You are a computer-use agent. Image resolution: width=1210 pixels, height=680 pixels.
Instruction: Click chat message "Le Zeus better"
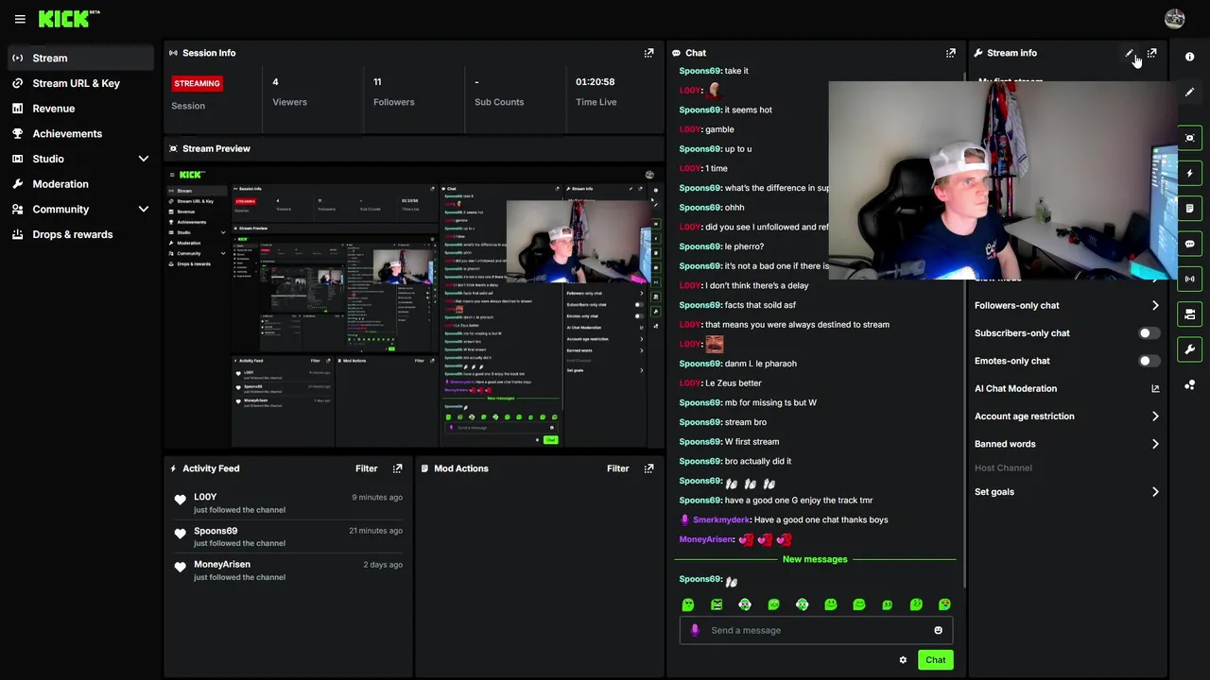click(x=734, y=383)
